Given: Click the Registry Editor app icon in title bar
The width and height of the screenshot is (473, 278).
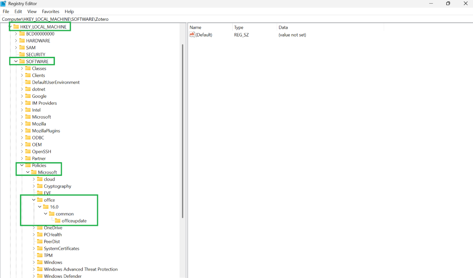Looking at the screenshot, I should click(x=3, y=4).
